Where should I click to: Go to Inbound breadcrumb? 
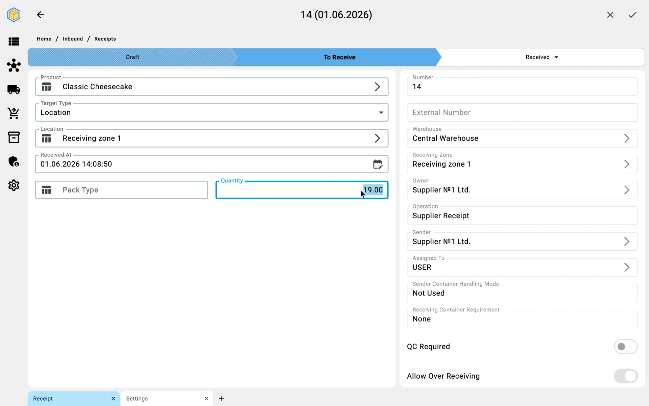point(73,39)
